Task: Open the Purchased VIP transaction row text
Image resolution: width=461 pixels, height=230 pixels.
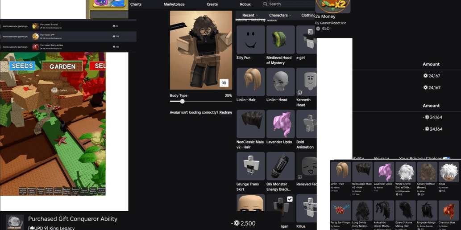Action: point(47,35)
